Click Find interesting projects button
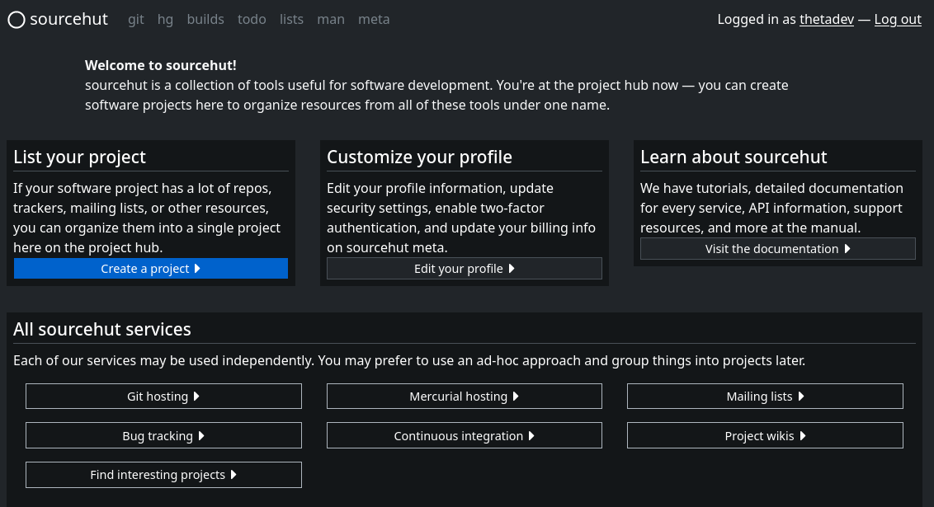Viewport: 934px width, 507px height. 163,475
